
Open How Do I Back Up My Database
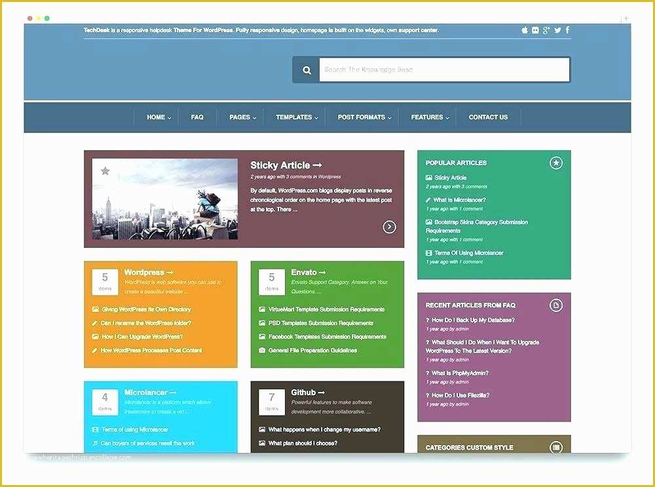[474, 320]
